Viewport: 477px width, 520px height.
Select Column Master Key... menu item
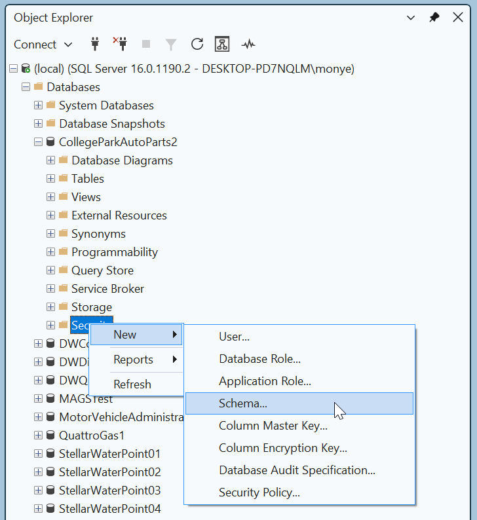(x=299, y=426)
